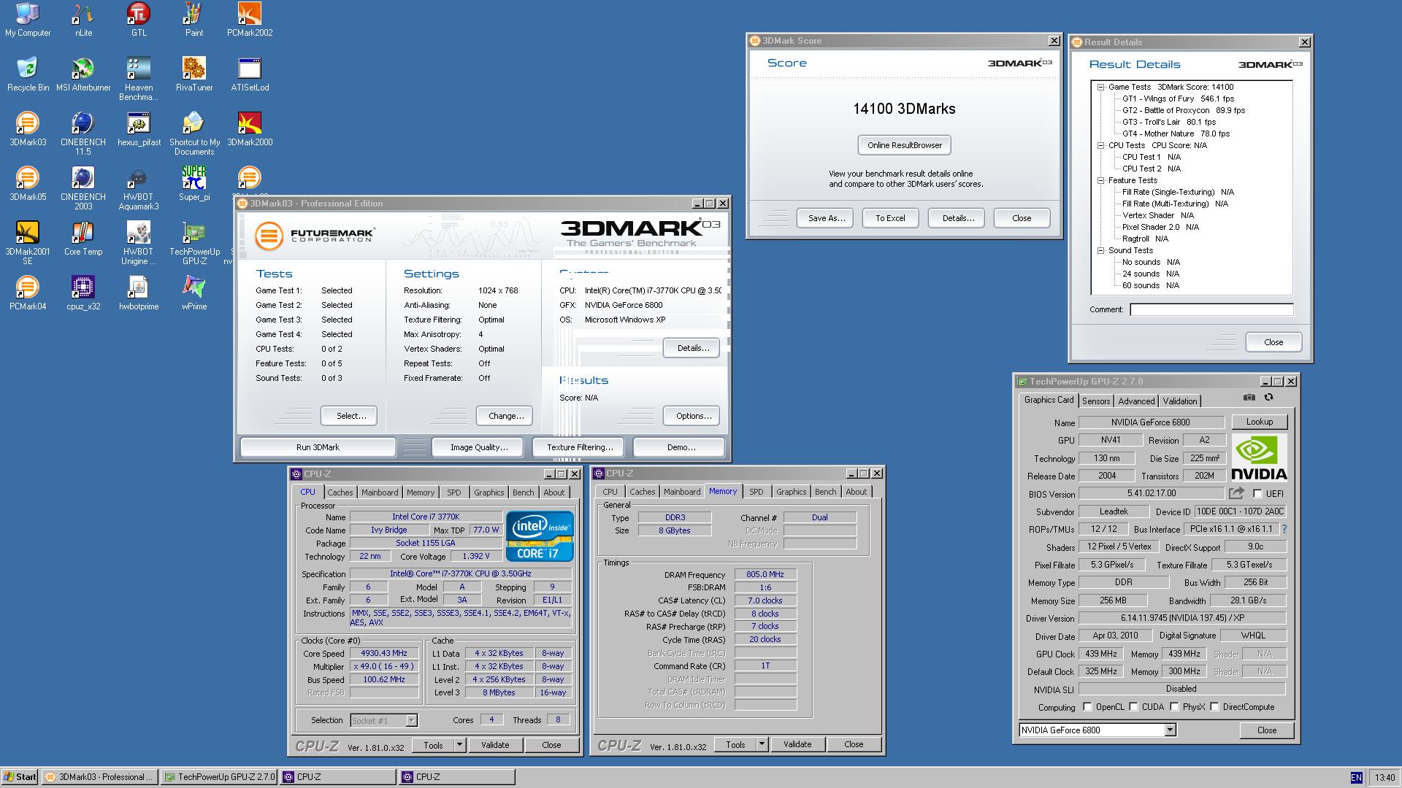
Task: Open the PCMark2002 desktop icon
Action: pos(250,20)
